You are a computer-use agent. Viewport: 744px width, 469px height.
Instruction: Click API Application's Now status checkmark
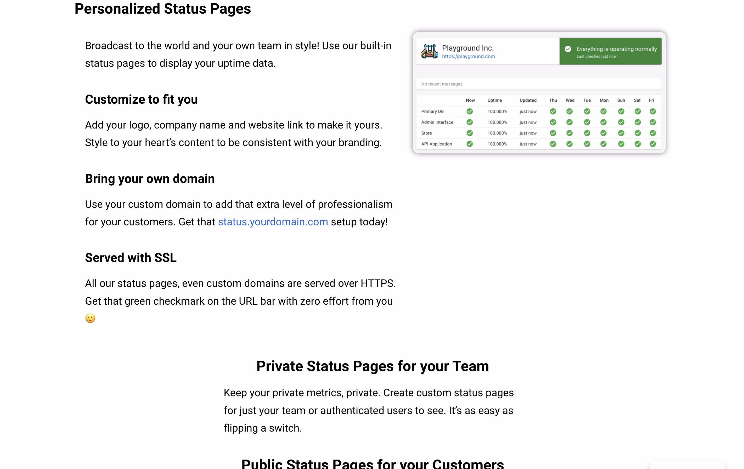tap(469, 144)
